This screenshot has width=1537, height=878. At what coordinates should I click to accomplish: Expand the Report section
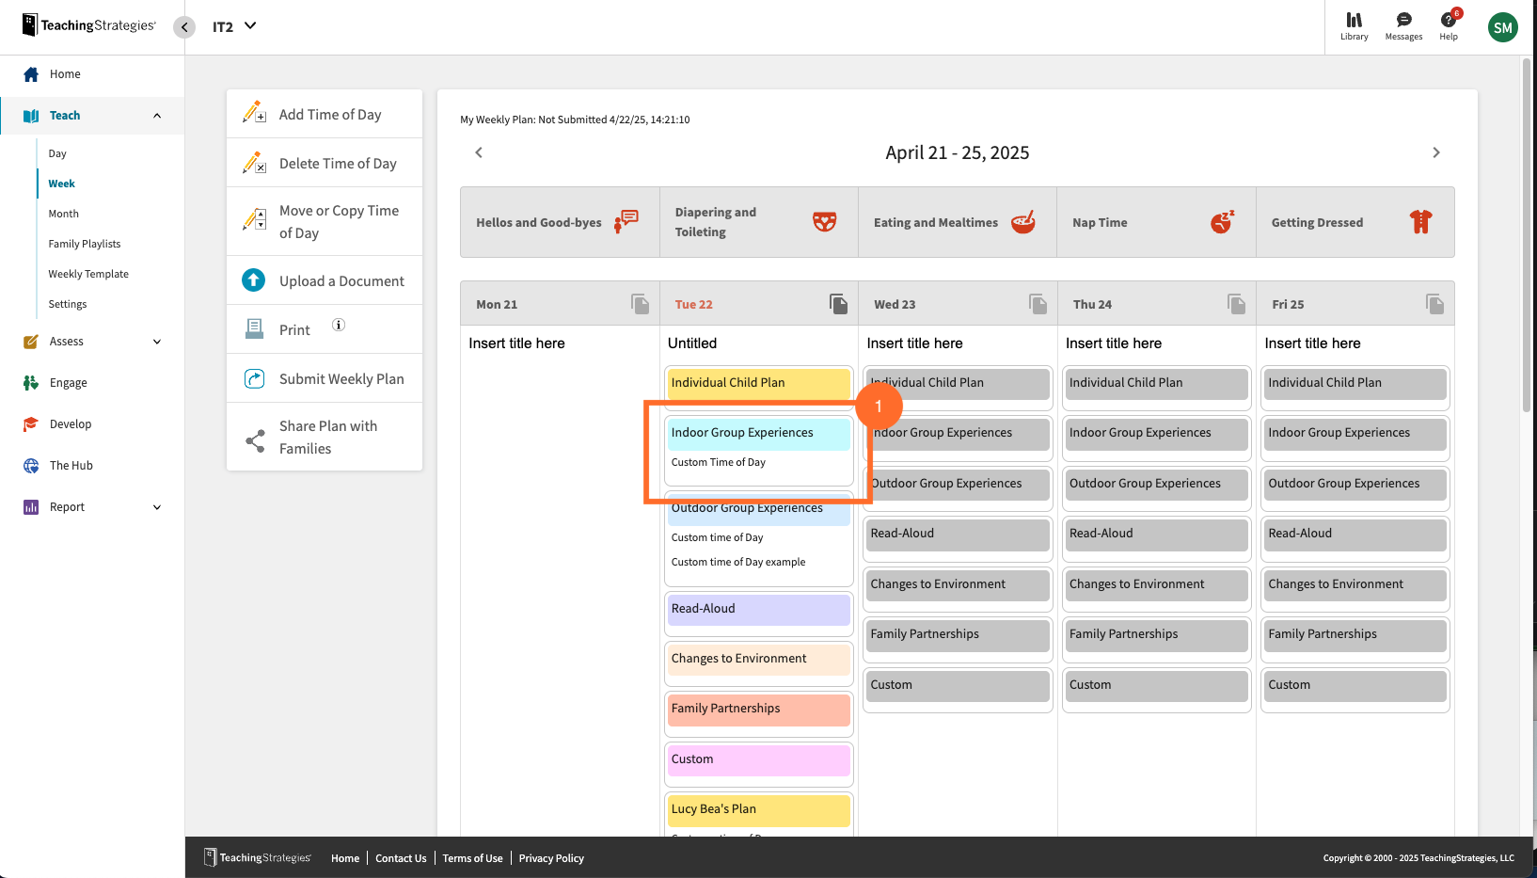(x=156, y=506)
